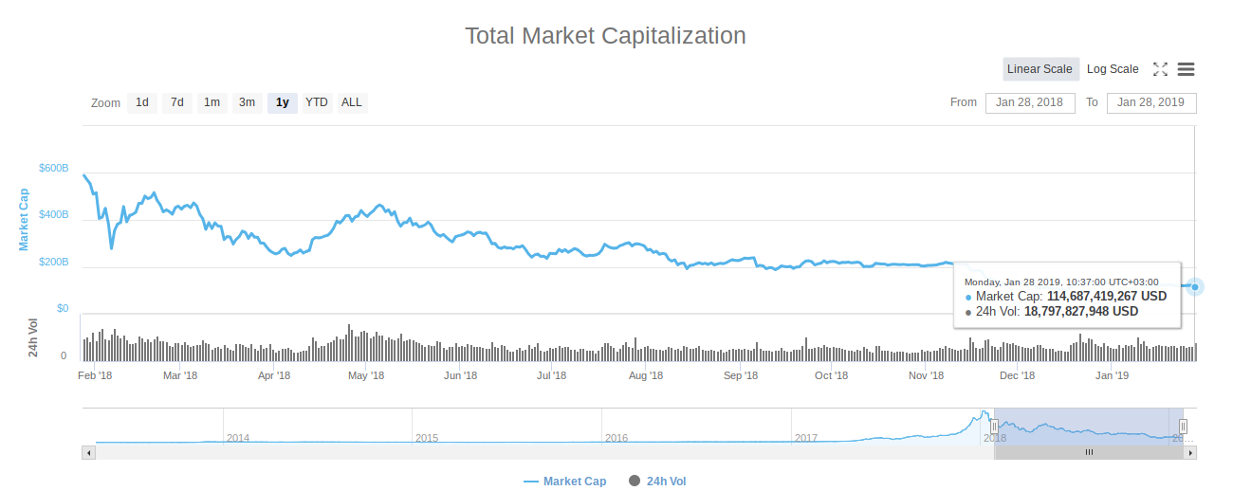Zoom to YTD range
The image size is (1233, 491).
pyautogui.click(x=317, y=102)
